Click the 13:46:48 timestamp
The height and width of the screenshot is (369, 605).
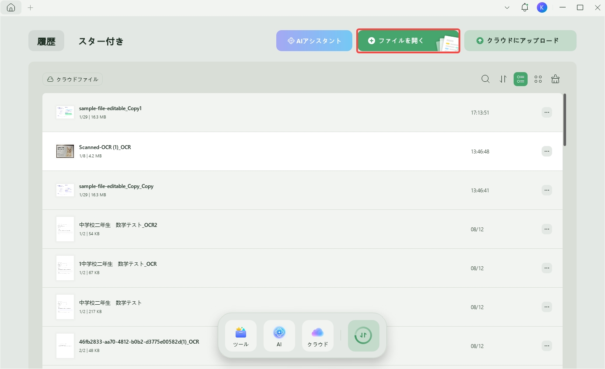pos(480,152)
